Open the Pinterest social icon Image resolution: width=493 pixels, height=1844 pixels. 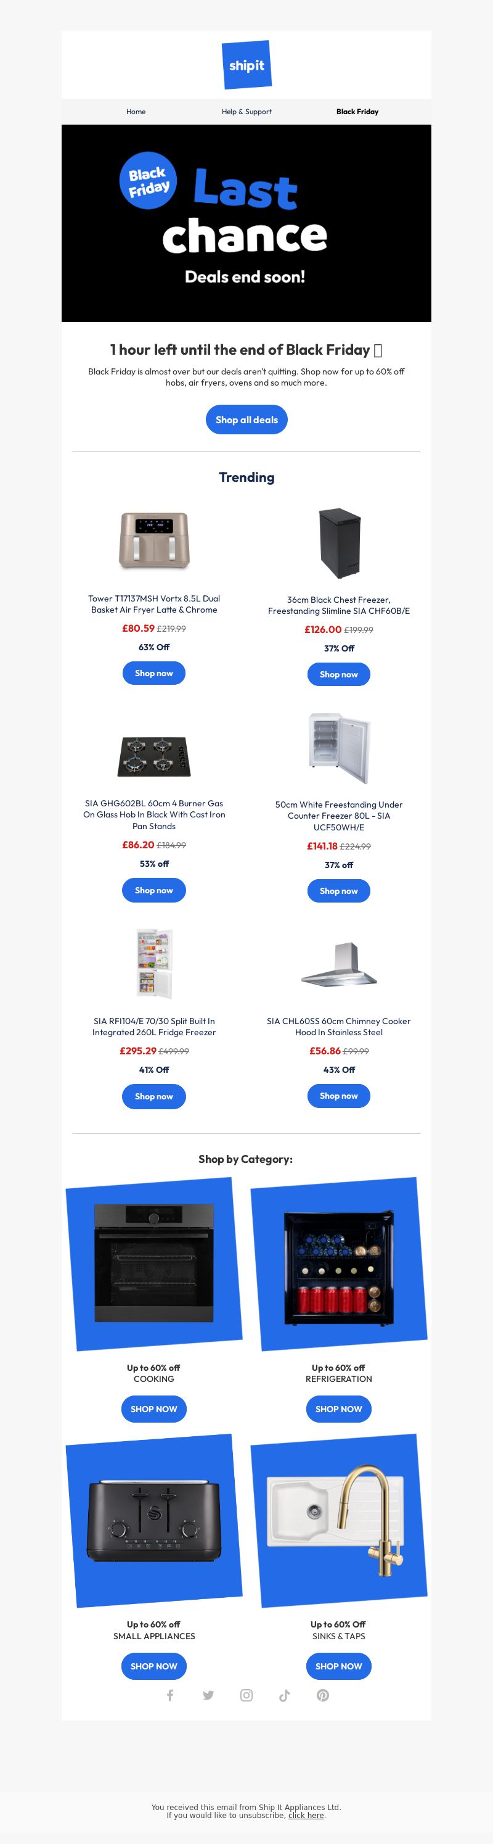[x=323, y=1695]
